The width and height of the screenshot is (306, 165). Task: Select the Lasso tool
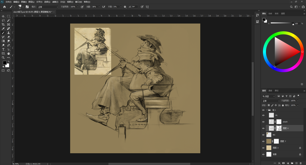[x=3, y=20]
